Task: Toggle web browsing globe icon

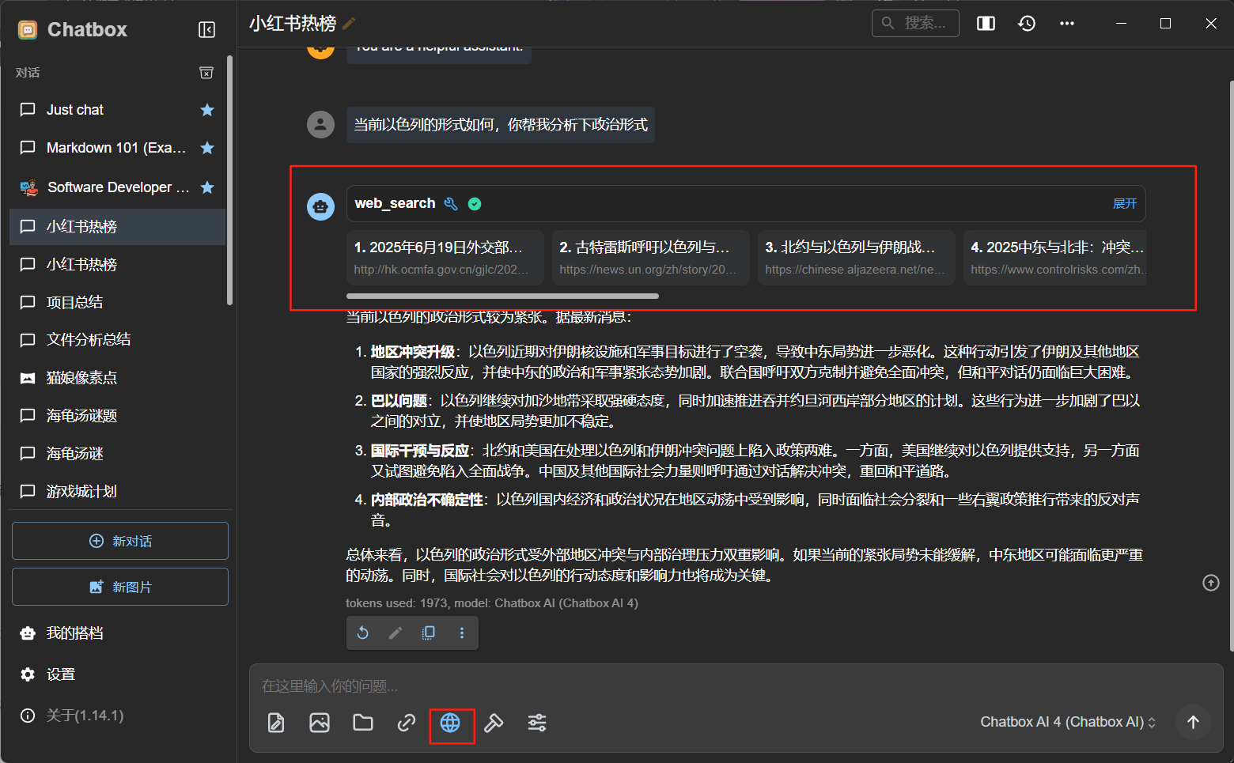Action: [x=450, y=723]
